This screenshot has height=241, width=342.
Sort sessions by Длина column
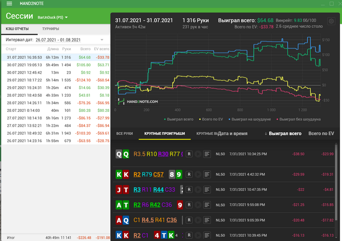tap(53, 49)
